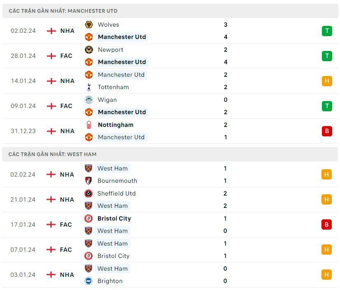
Task: Click the Wigan club crest icon
Action: tap(88, 100)
